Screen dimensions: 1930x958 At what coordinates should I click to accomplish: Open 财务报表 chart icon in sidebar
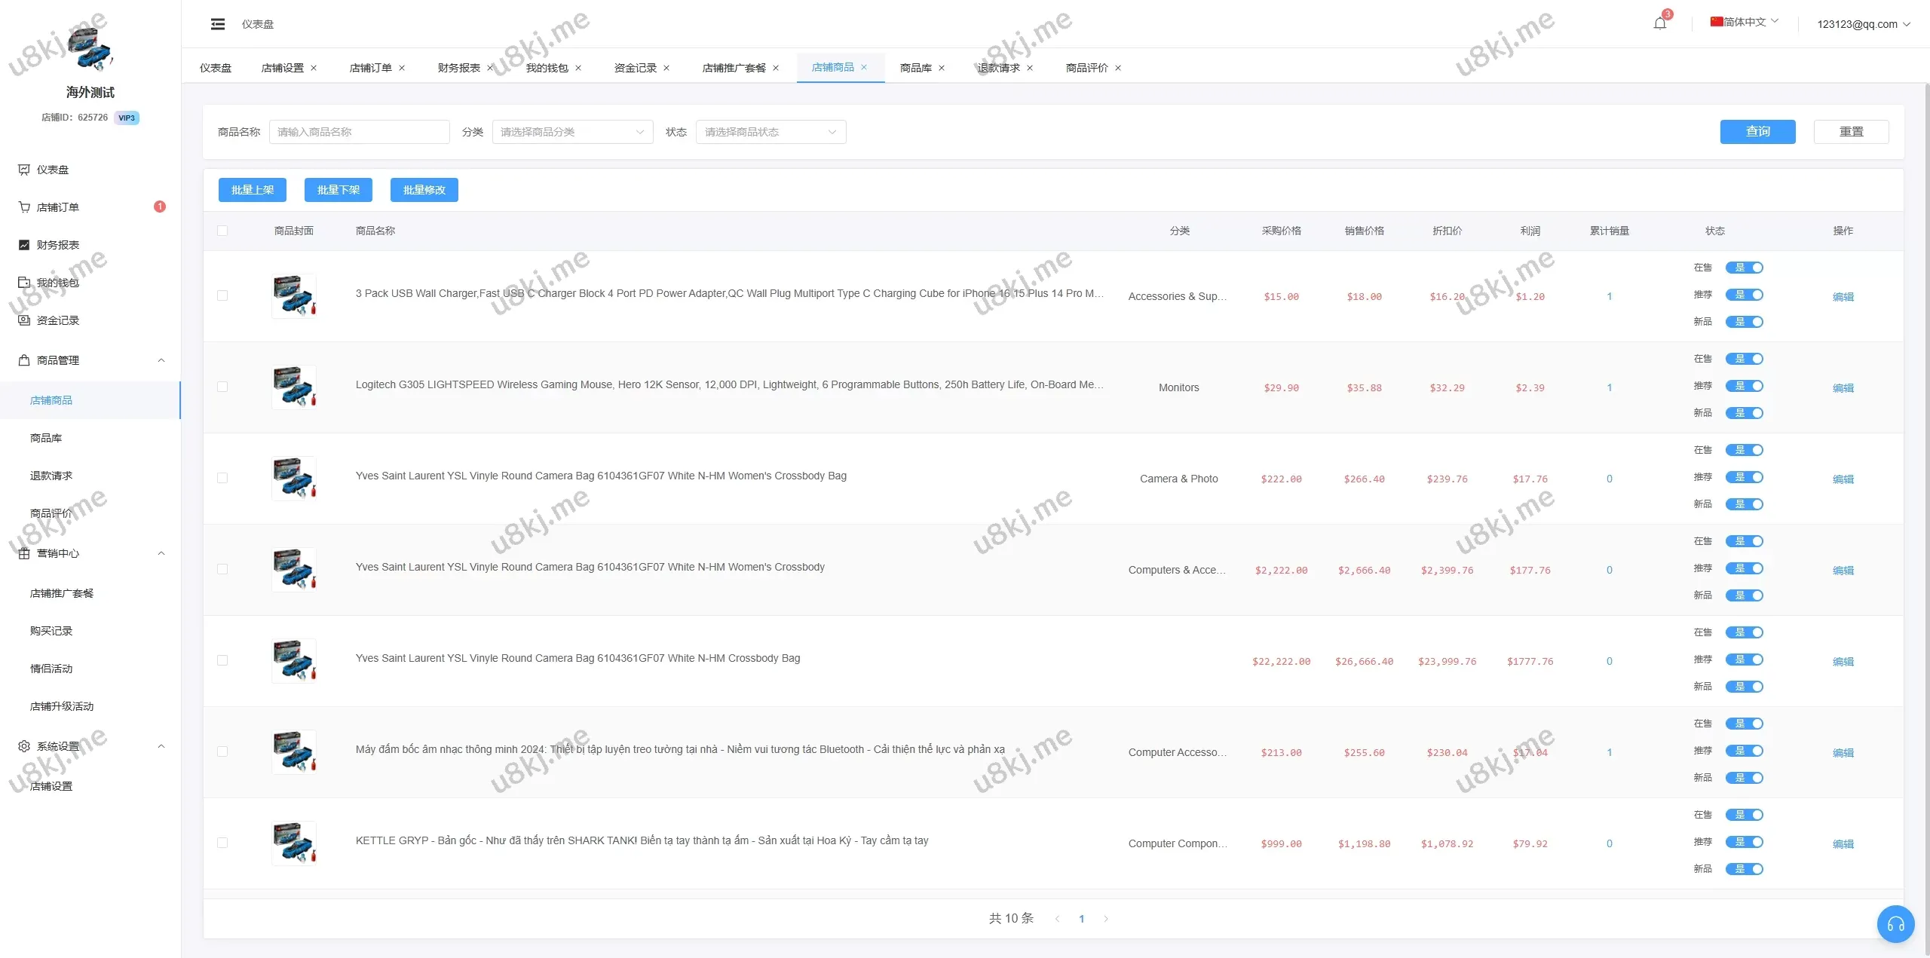(x=24, y=245)
